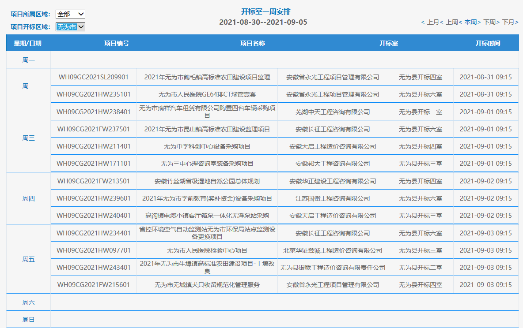Viewport: 523px width, 328px height.
Task: Click 无为县开标四室 in the WH09CG2021FW215601 row
Action: point(421,285)
